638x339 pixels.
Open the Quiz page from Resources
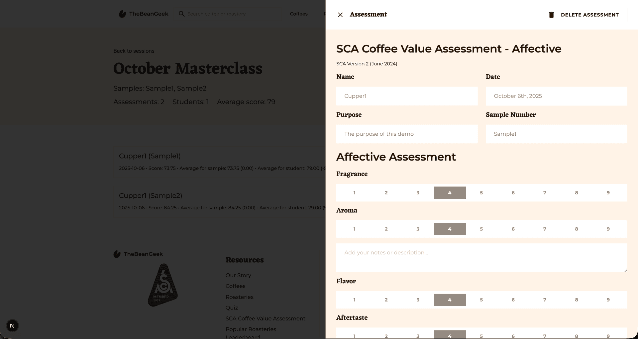(x=232, y=307)
